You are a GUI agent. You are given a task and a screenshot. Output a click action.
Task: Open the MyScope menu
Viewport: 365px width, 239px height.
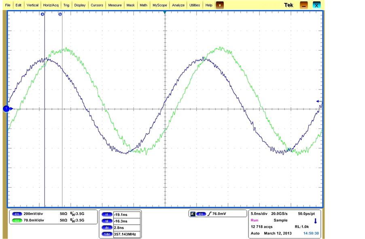coord(160,5)
